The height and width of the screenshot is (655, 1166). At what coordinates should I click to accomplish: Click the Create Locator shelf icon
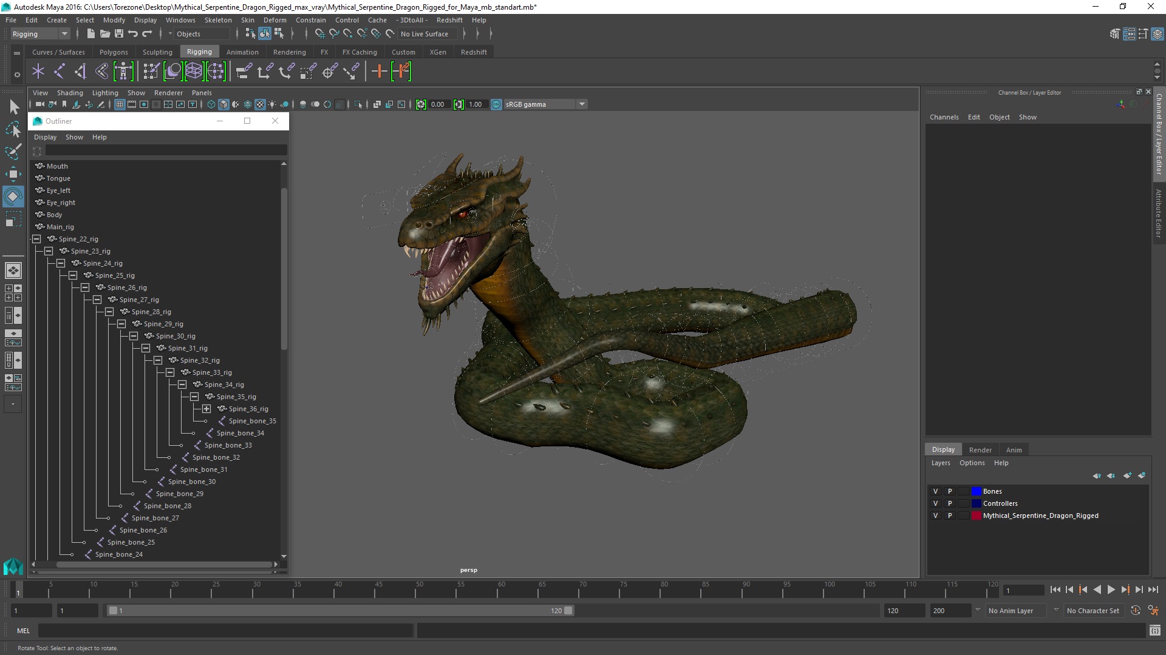tap(38, 72)
